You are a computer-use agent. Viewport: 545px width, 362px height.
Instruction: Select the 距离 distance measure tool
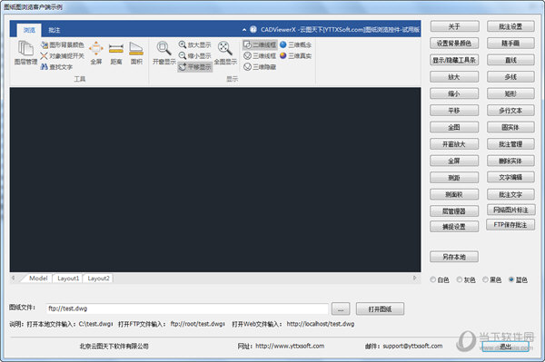pos(116,54)
